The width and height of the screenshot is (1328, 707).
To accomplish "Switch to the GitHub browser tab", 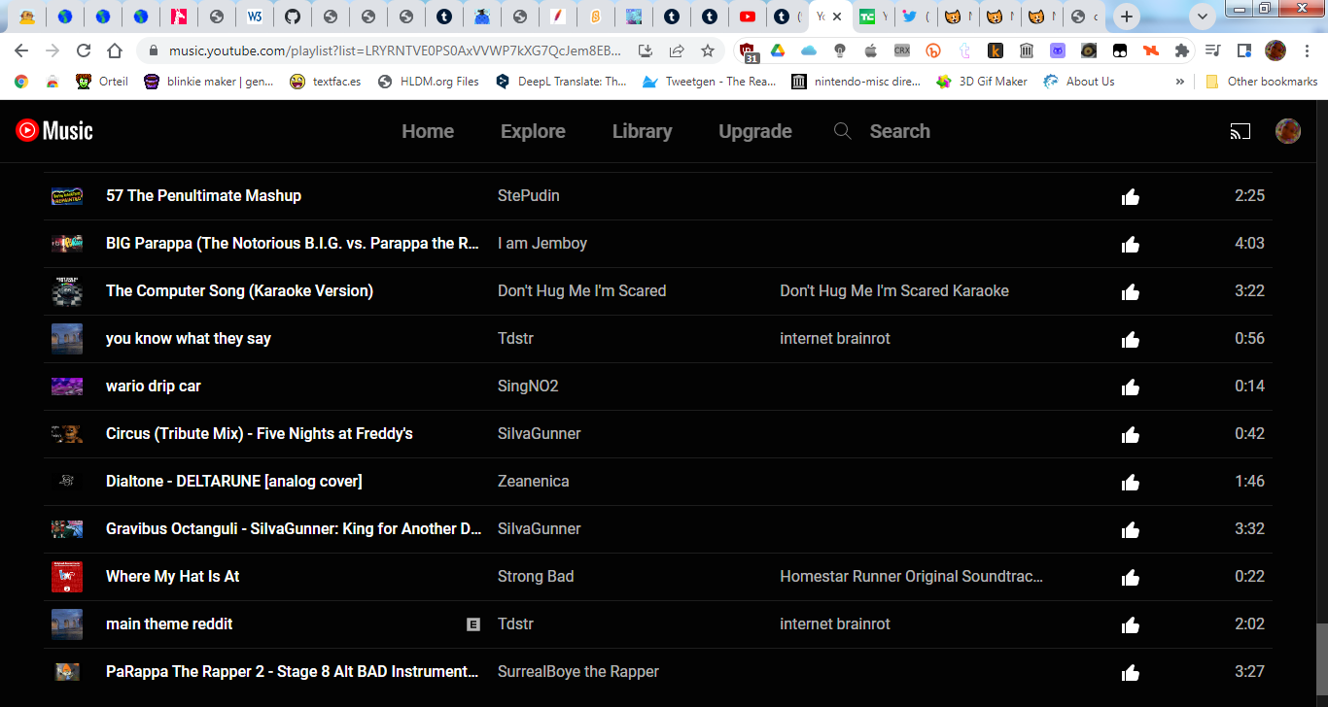I will (x=293, y=17).
